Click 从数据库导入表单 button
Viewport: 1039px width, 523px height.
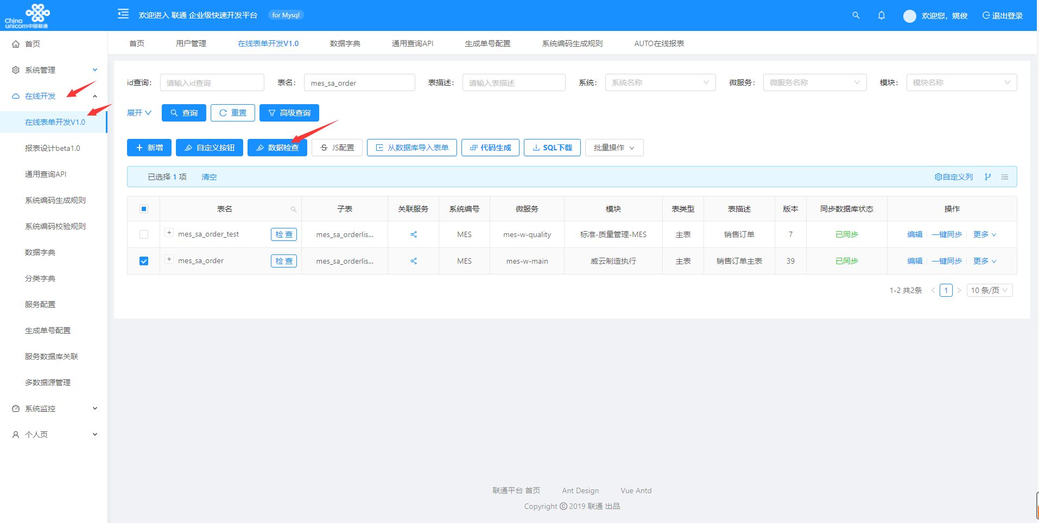tap(412, 148)
